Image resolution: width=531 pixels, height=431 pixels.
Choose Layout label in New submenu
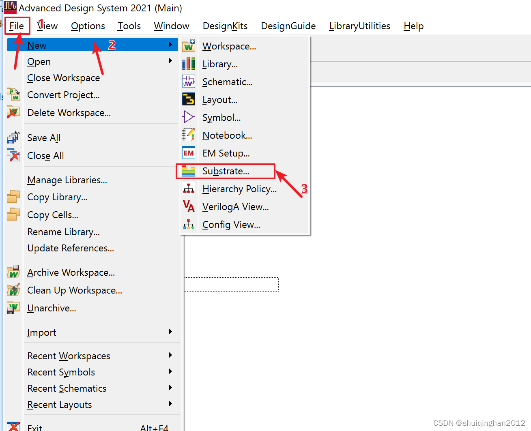220,100
